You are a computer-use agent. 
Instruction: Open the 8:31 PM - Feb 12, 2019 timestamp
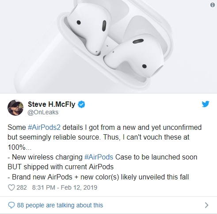(65, 187)
